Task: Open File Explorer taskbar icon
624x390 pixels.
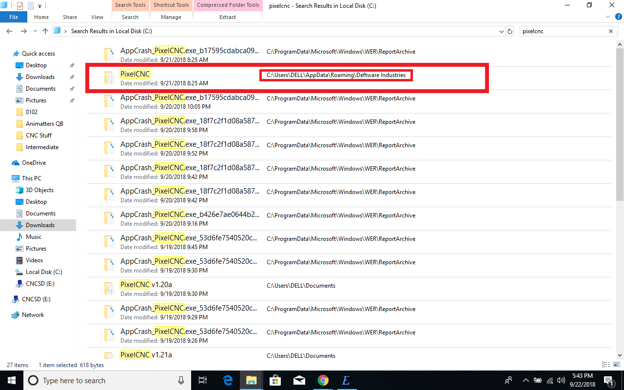Action: click(251, 380)
